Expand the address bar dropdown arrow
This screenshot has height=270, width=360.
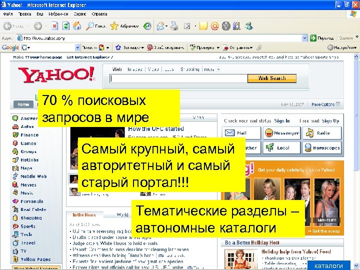tap(304, 38)
